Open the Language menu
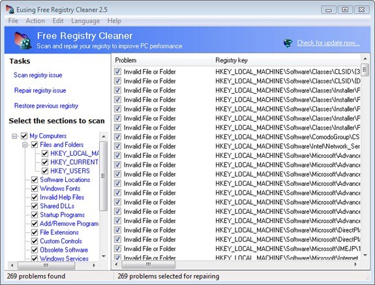 tap(85, 21)
